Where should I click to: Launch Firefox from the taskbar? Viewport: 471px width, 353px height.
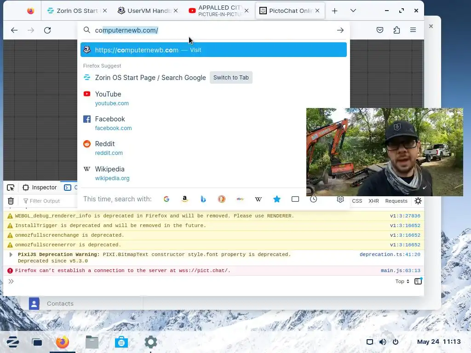pos(63,342)
